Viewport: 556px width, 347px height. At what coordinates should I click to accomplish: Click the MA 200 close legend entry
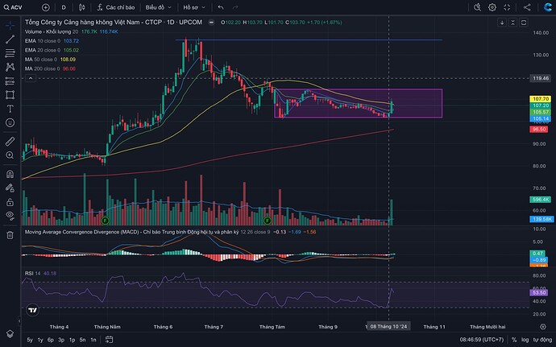pyautogui.click(x=50, y=68)
